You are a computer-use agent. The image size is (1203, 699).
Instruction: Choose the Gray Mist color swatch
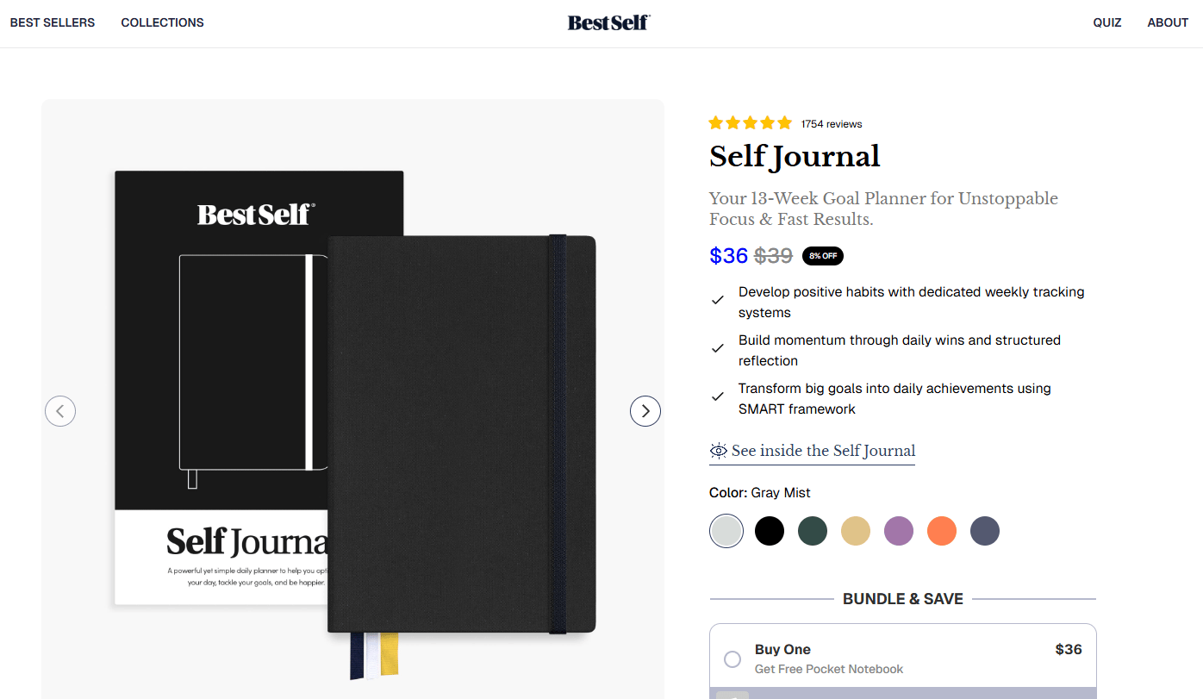[726, 531]
